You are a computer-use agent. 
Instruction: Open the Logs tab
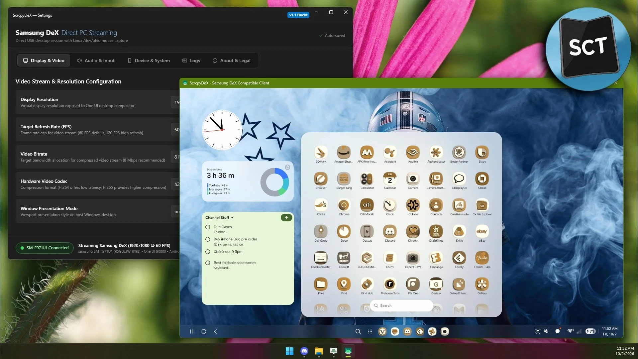click(x=191, y=60)
